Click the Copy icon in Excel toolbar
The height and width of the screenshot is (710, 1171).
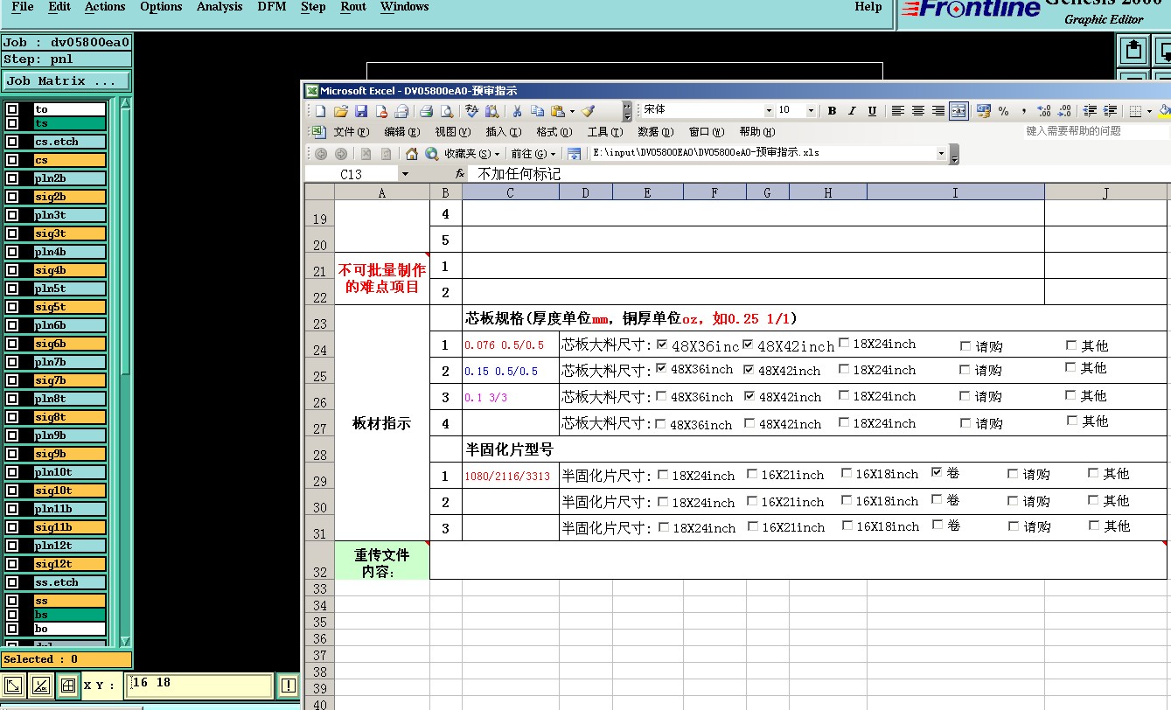click(x=537, y=111)
